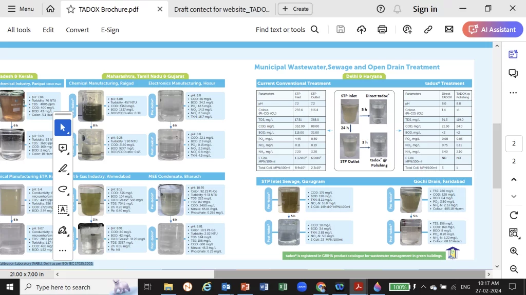
Task: Open Internet Explorer from taskbar
Action: tap(206, 287)
